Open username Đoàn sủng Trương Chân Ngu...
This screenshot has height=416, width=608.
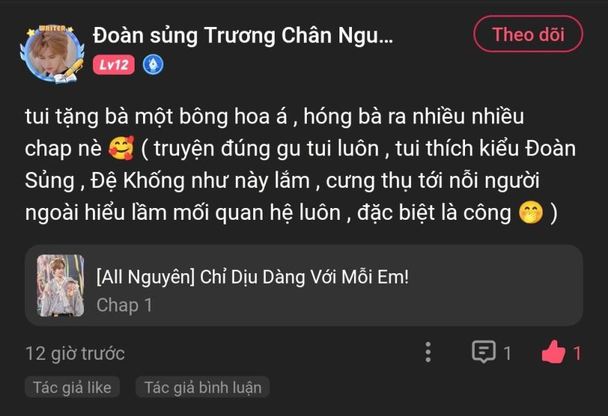tap(243, 35)
